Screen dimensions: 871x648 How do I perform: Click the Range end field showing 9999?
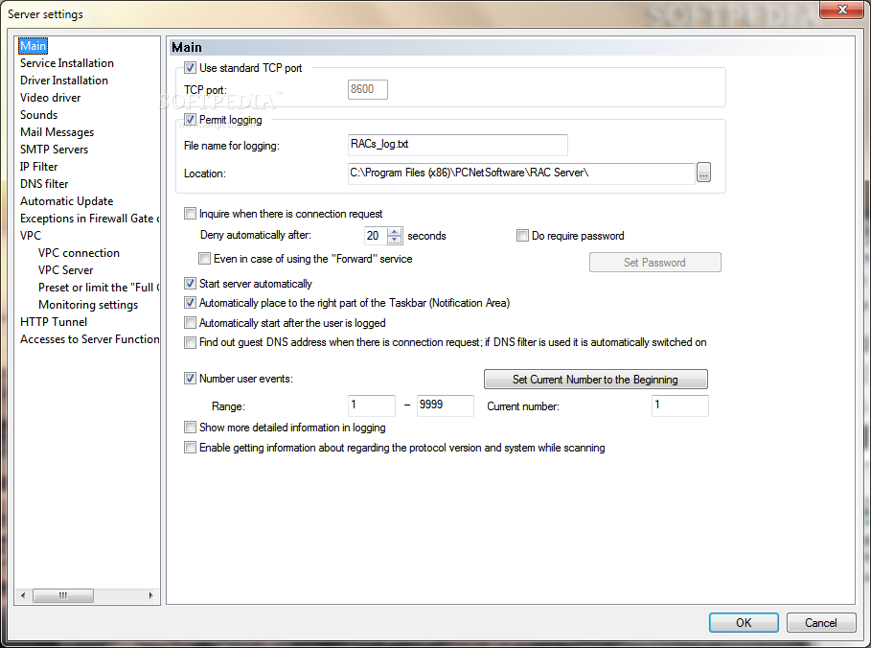click(446, 405)
